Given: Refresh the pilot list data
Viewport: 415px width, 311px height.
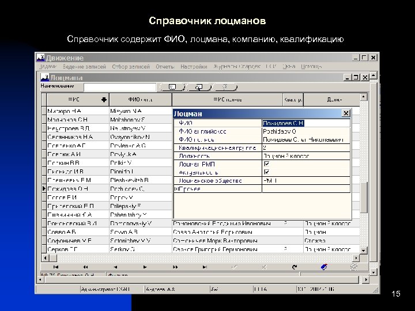Looking at the screenshot, I should tap(295, 267).
